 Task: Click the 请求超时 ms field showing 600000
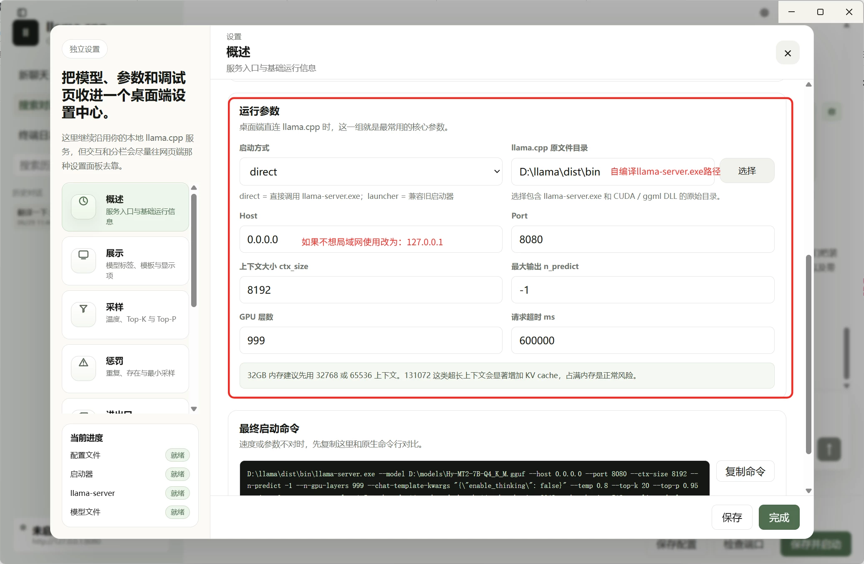643,340
